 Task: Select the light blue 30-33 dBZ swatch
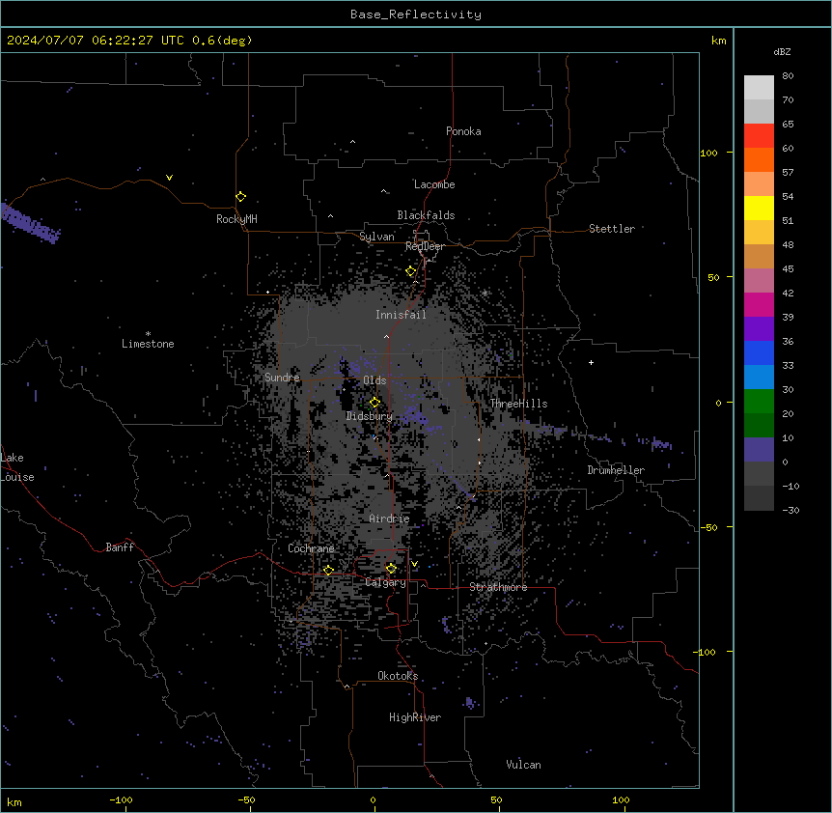tap(759, 378)
